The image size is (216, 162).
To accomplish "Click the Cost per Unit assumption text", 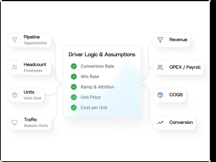I will (94, 108).
